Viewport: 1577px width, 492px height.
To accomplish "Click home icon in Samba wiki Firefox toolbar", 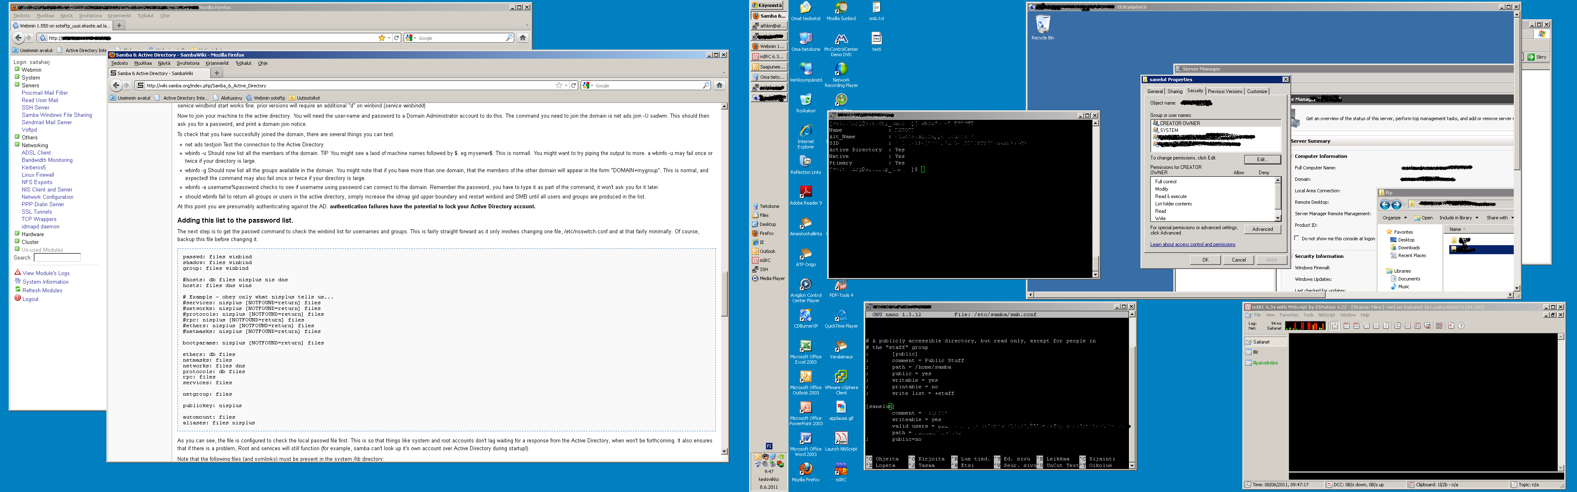I will click(x=720, y=86).
